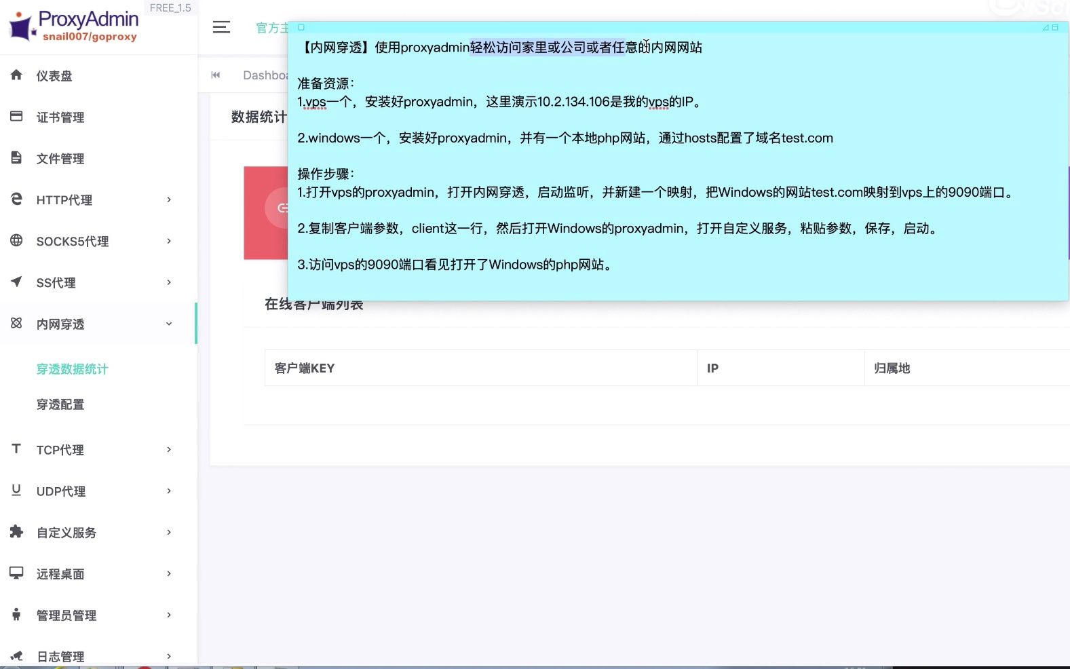Click note line mentioning 10.2.134.106
The image size is (1070, 669).
(x=499, y=102)
